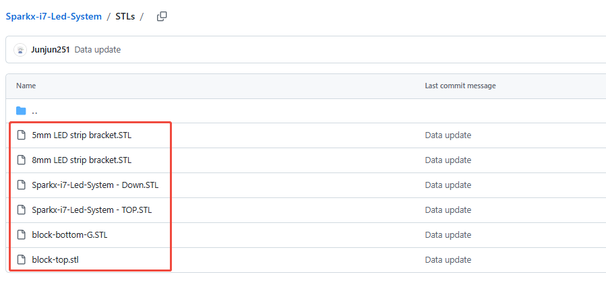Open the Sparkx-i7-Led-System repository breadcrumb
Image resolution: width=606 pixels, height=287 pixels.
click(x=54, y=17)
